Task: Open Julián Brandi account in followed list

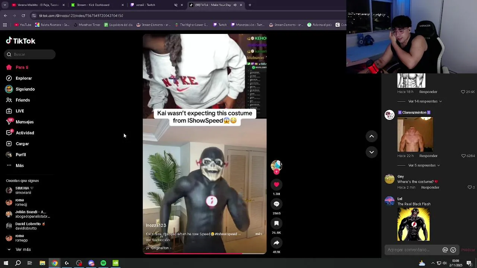Action: tap(28, 214)
